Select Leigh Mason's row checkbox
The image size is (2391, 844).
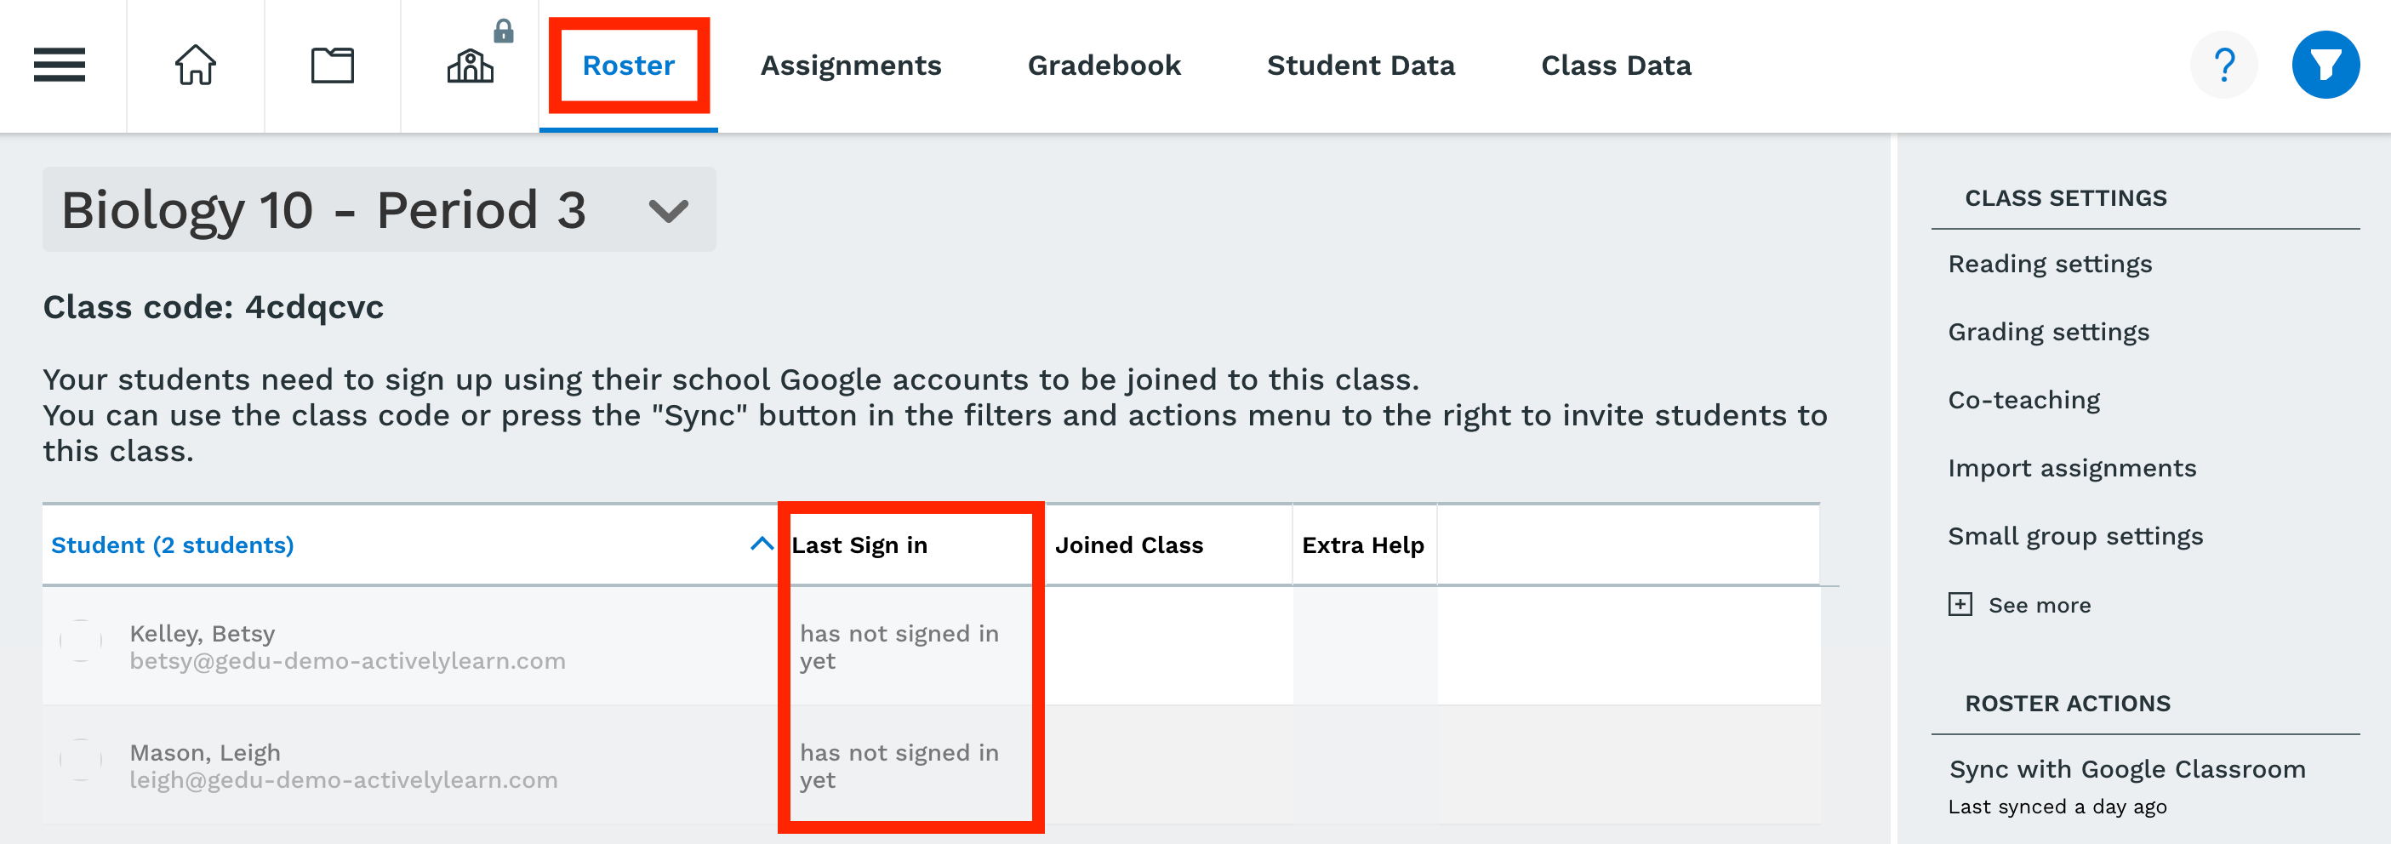81,760
